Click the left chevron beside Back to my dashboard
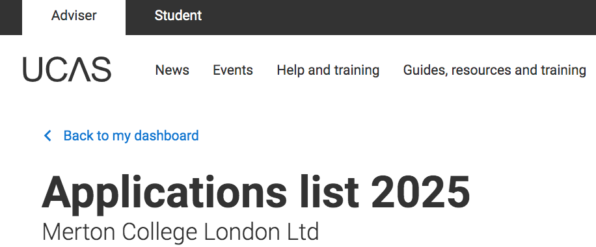596x247 pixels. point(47,136)
